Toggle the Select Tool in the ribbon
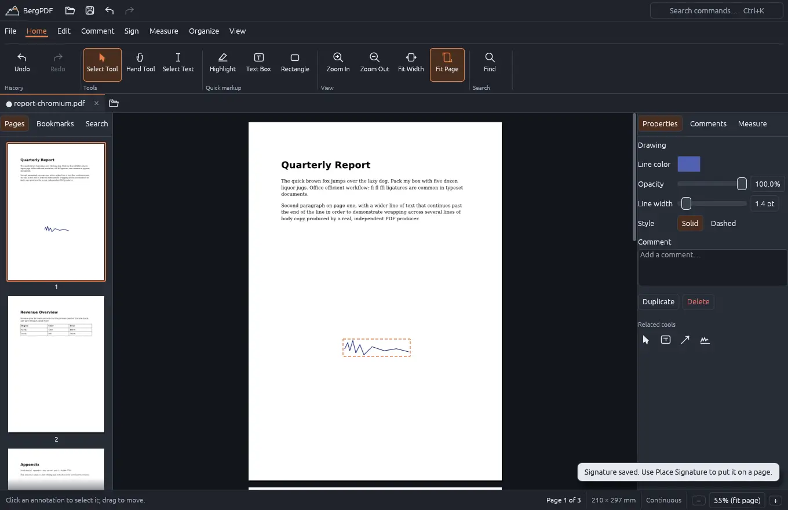Image resolution: width=788 pixels, height=510 pixels. click(103, 64)
